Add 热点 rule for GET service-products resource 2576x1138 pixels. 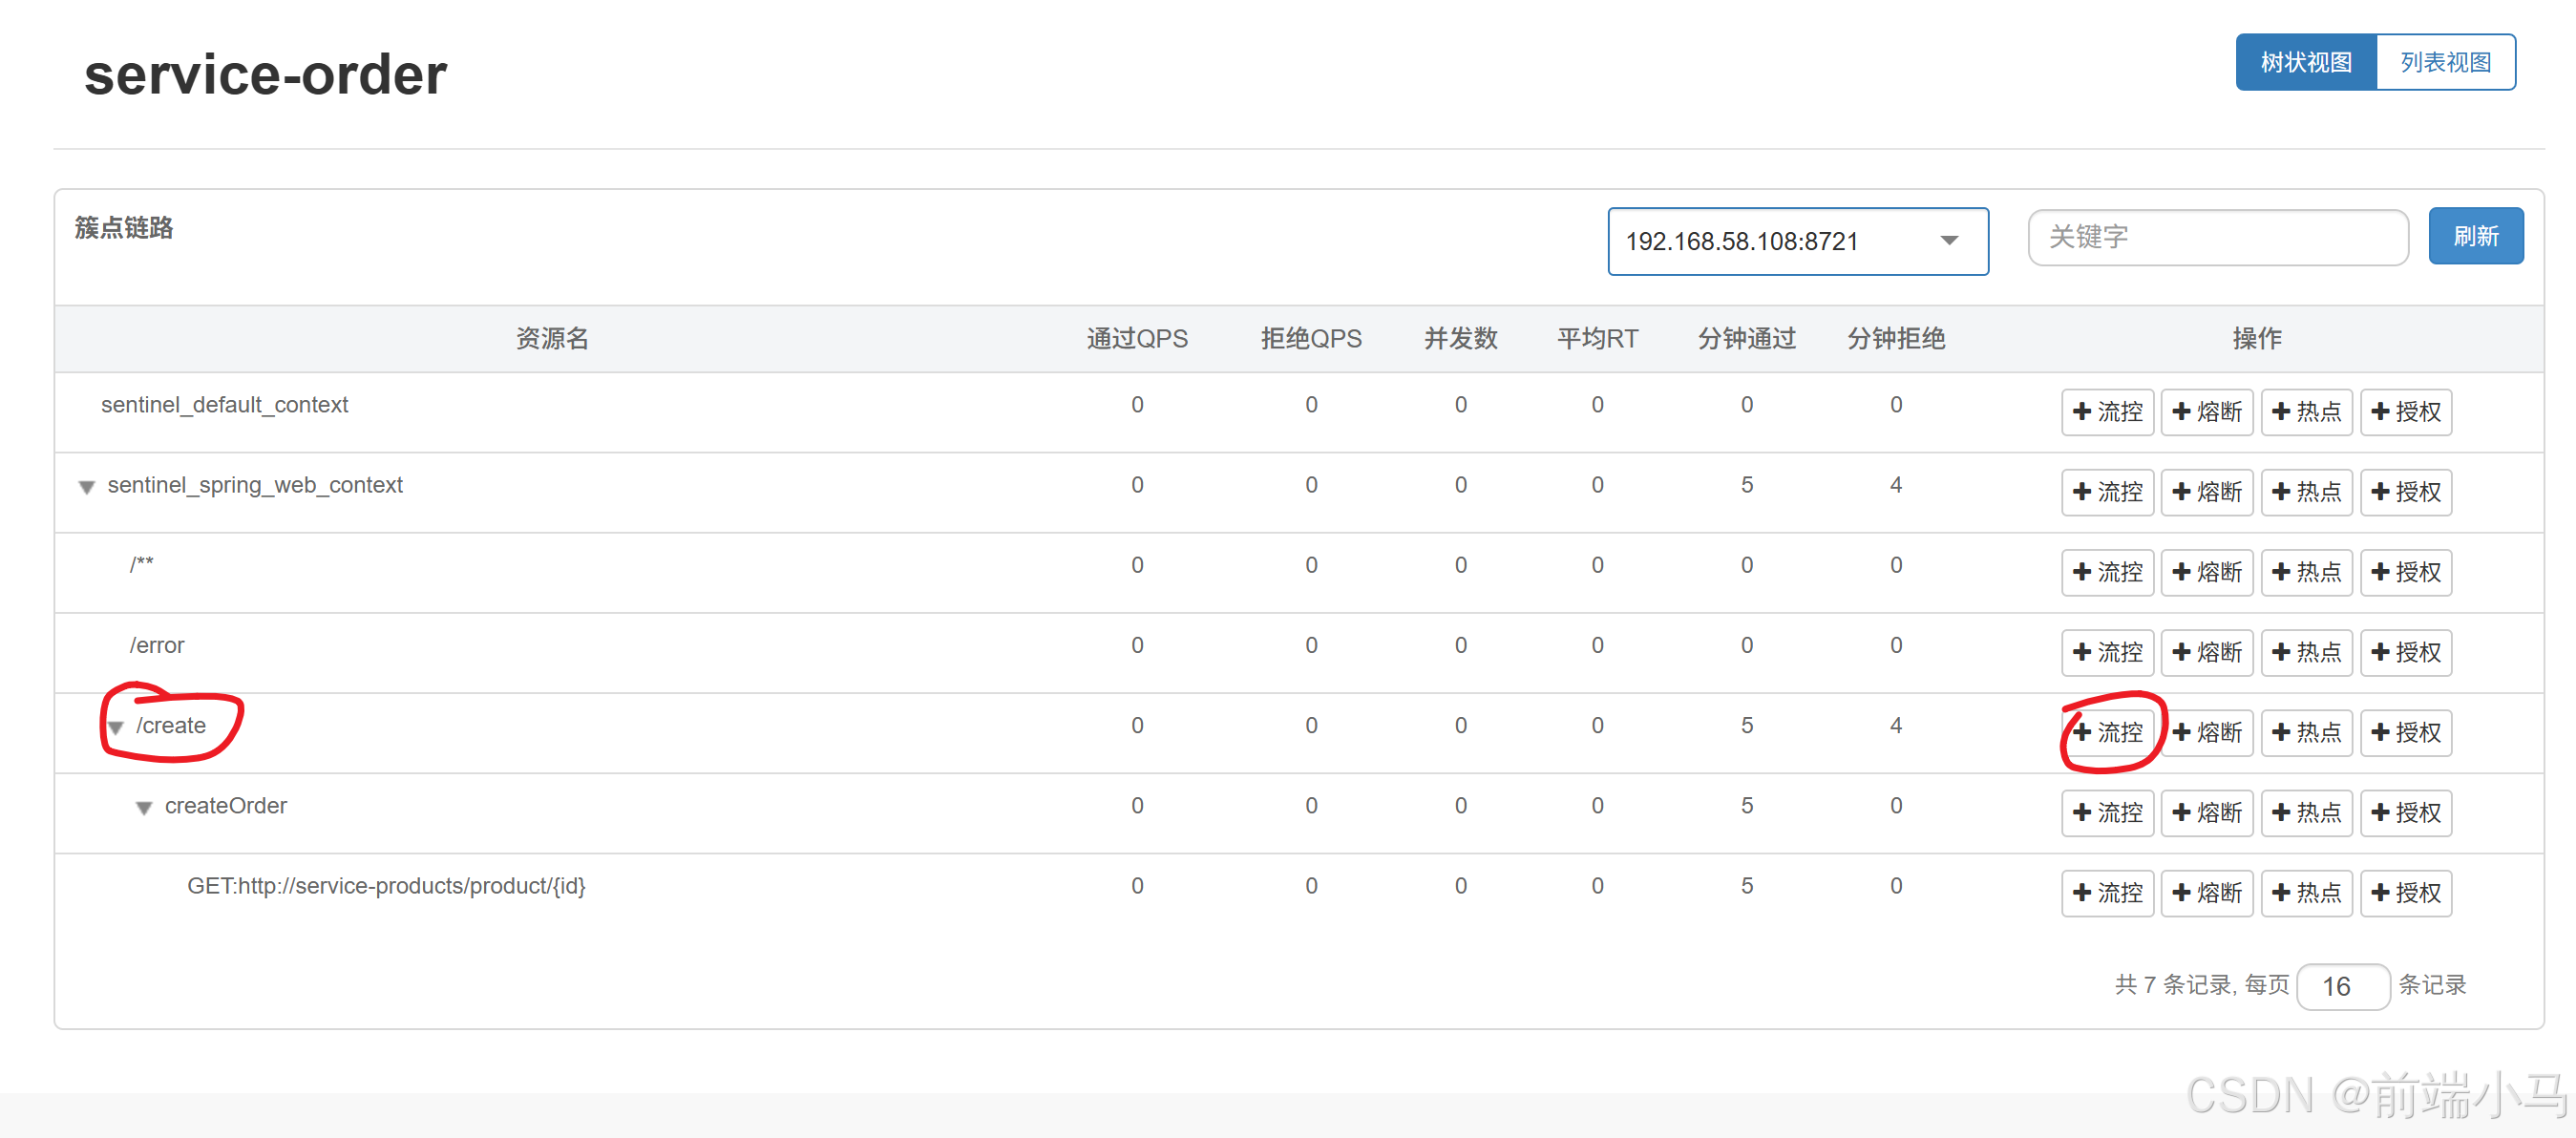pos(2306,892)
